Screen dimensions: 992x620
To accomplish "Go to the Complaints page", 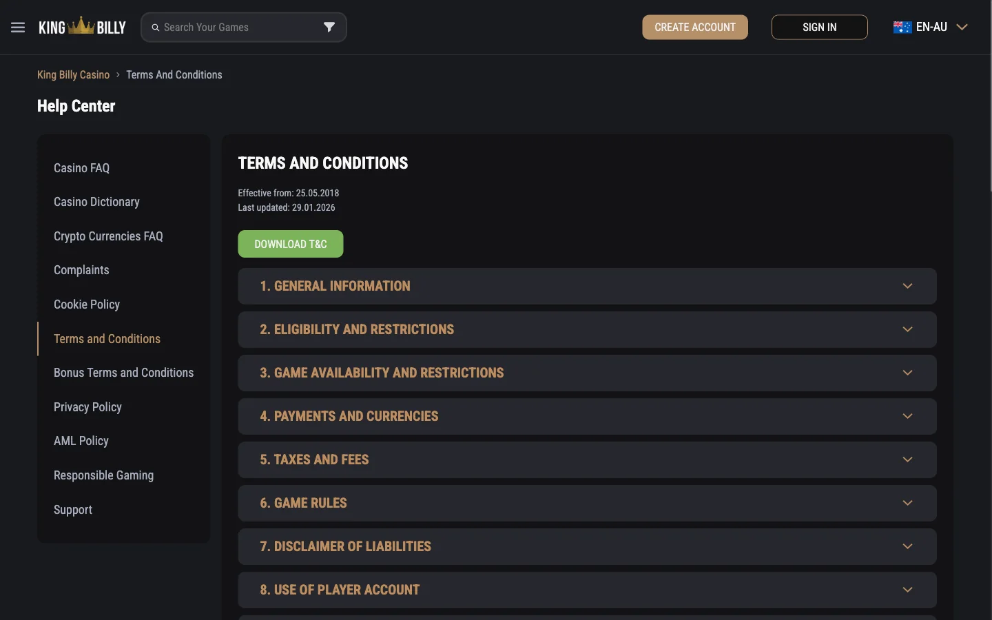I will point(81,270).
